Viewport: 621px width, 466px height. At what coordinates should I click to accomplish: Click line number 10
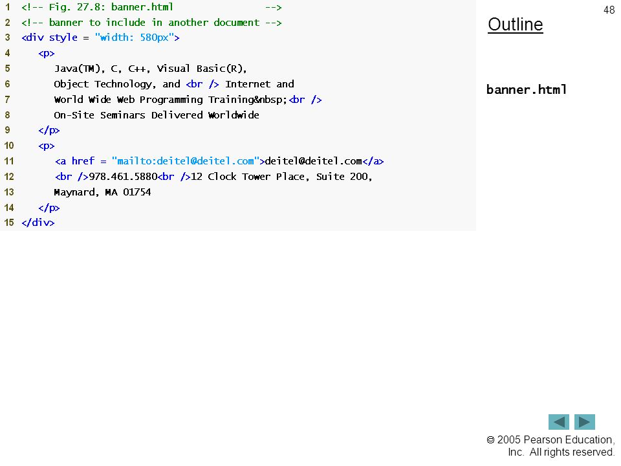[x=8, y=146]
